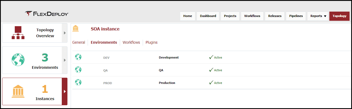Screen dimensions: 352x109
Task: Expand the Instances panel arrow
Action: coord(64,91)
